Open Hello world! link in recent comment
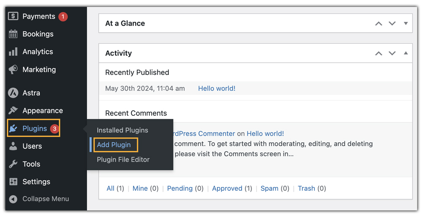 (265, 133)
